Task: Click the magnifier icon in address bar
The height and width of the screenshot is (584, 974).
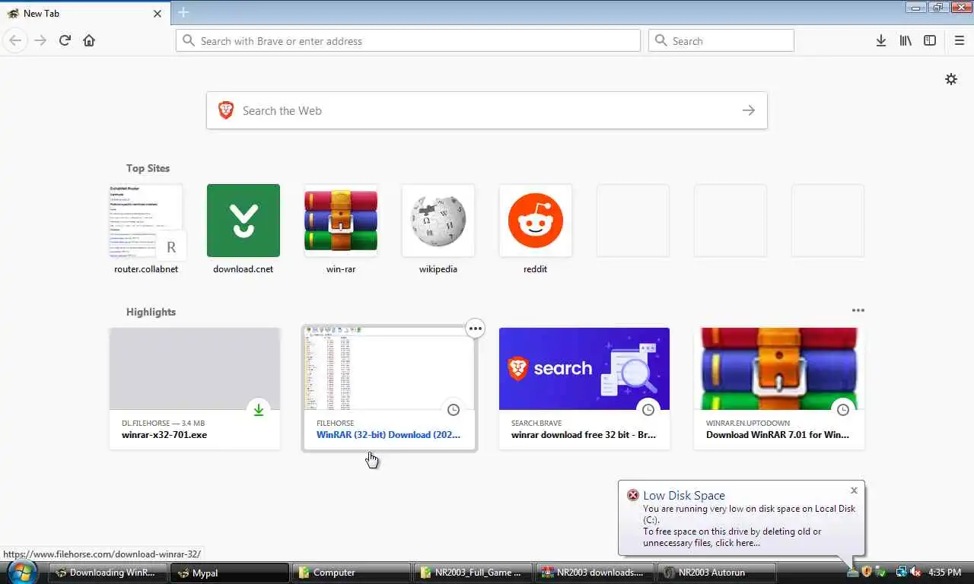Action: click(189, 41)
